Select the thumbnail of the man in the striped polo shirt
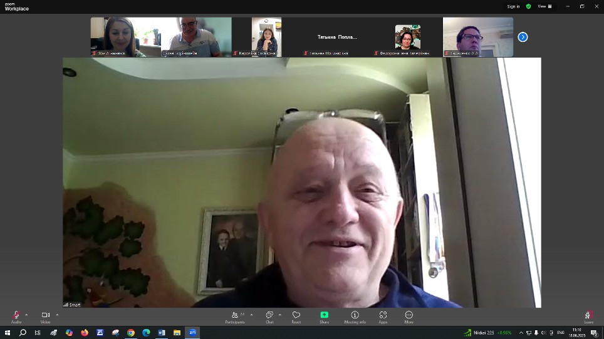Screen dimensions: 604x339 197,37
